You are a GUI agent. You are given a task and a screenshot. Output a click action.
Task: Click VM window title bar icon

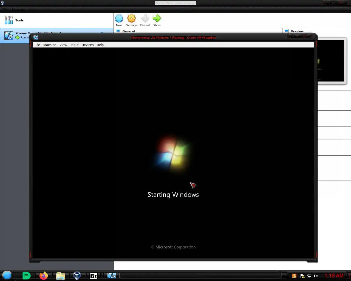tap(36, 38)
